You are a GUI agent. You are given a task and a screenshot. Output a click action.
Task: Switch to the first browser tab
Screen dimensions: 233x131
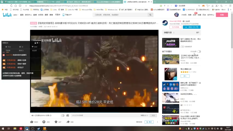(18, 2)
